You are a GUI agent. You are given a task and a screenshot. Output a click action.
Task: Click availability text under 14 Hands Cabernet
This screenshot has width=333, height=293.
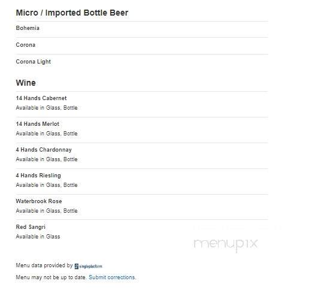(x=47, y=108)
